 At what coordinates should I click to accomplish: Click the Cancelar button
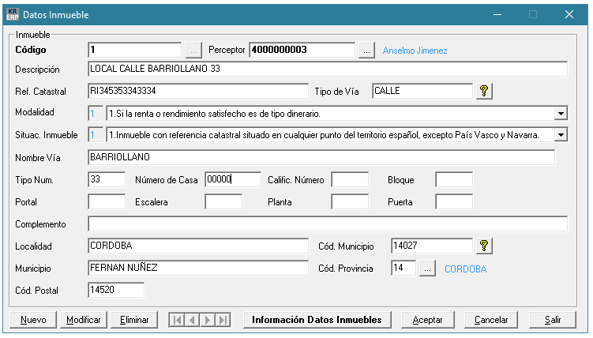tap(490, 320)
